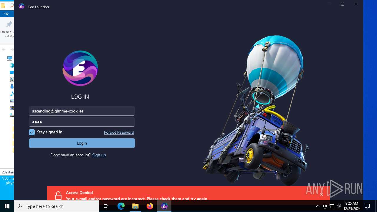Open the Forgot Password link
This screenshot has width=377, height=212.
[x=119, y=132]
